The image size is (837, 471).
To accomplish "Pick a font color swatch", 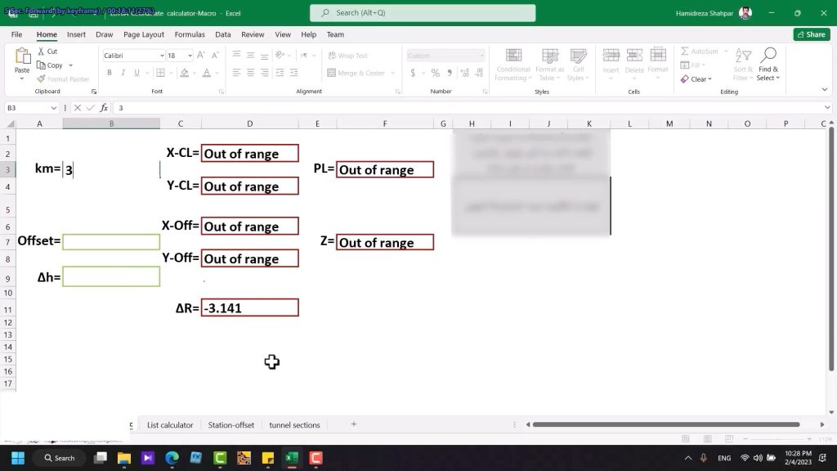I will tap(206, 72).
